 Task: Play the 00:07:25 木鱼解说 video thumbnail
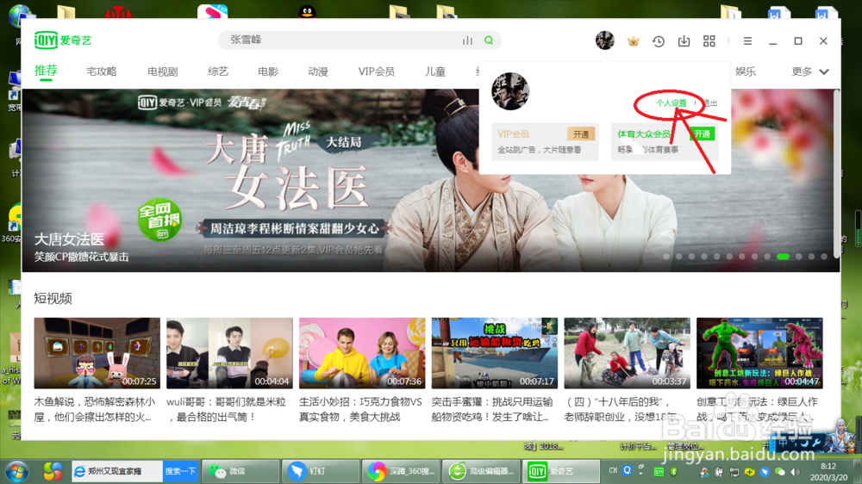97,353
